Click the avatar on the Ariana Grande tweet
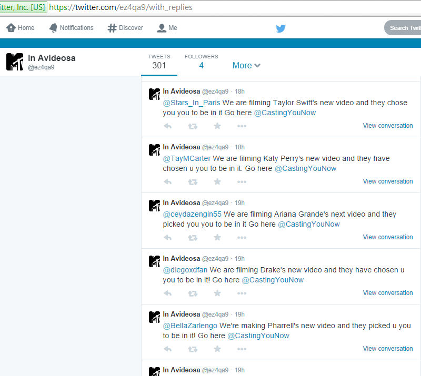The height and width of the screenshot is (376, 421). (154, 206)
